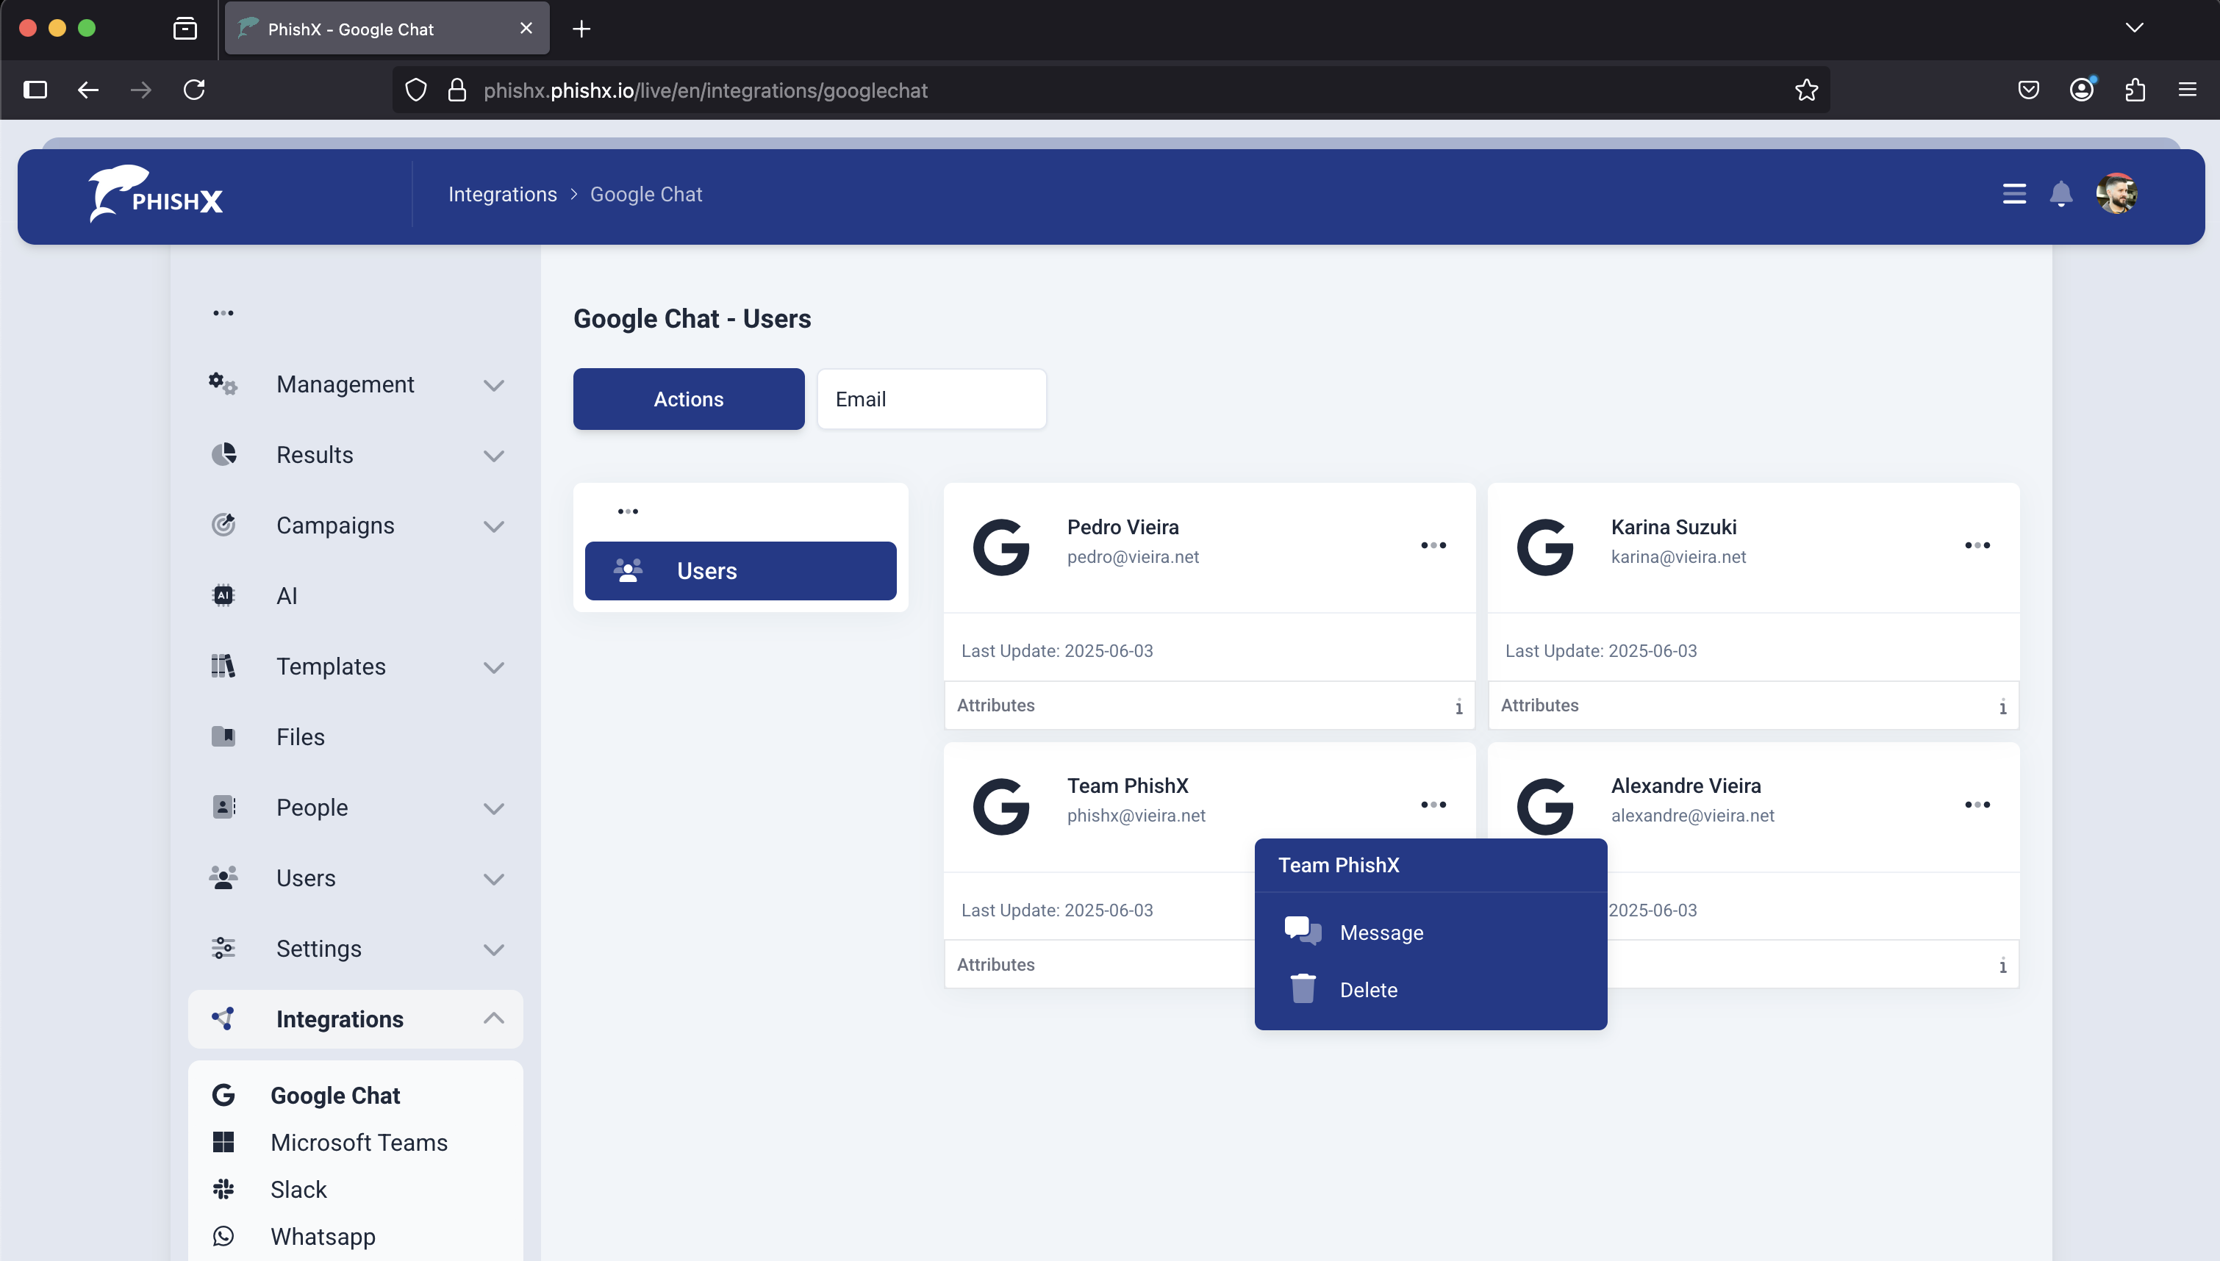2220x1261 pixels.
Task: Go back in browser history
Action: click(88, 90)
